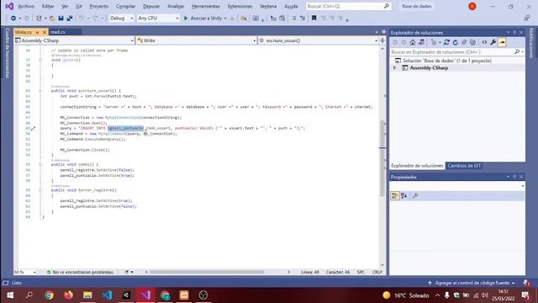Image resolution: width=538 pixels, height=303 pixels.
Task: Select the Explorador de soluciones bottom tab
Action: pos(417,166)
